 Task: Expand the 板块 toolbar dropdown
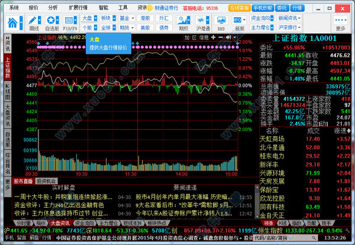(114, 18)
